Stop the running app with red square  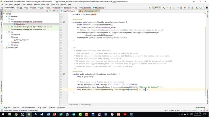(185, 8)
